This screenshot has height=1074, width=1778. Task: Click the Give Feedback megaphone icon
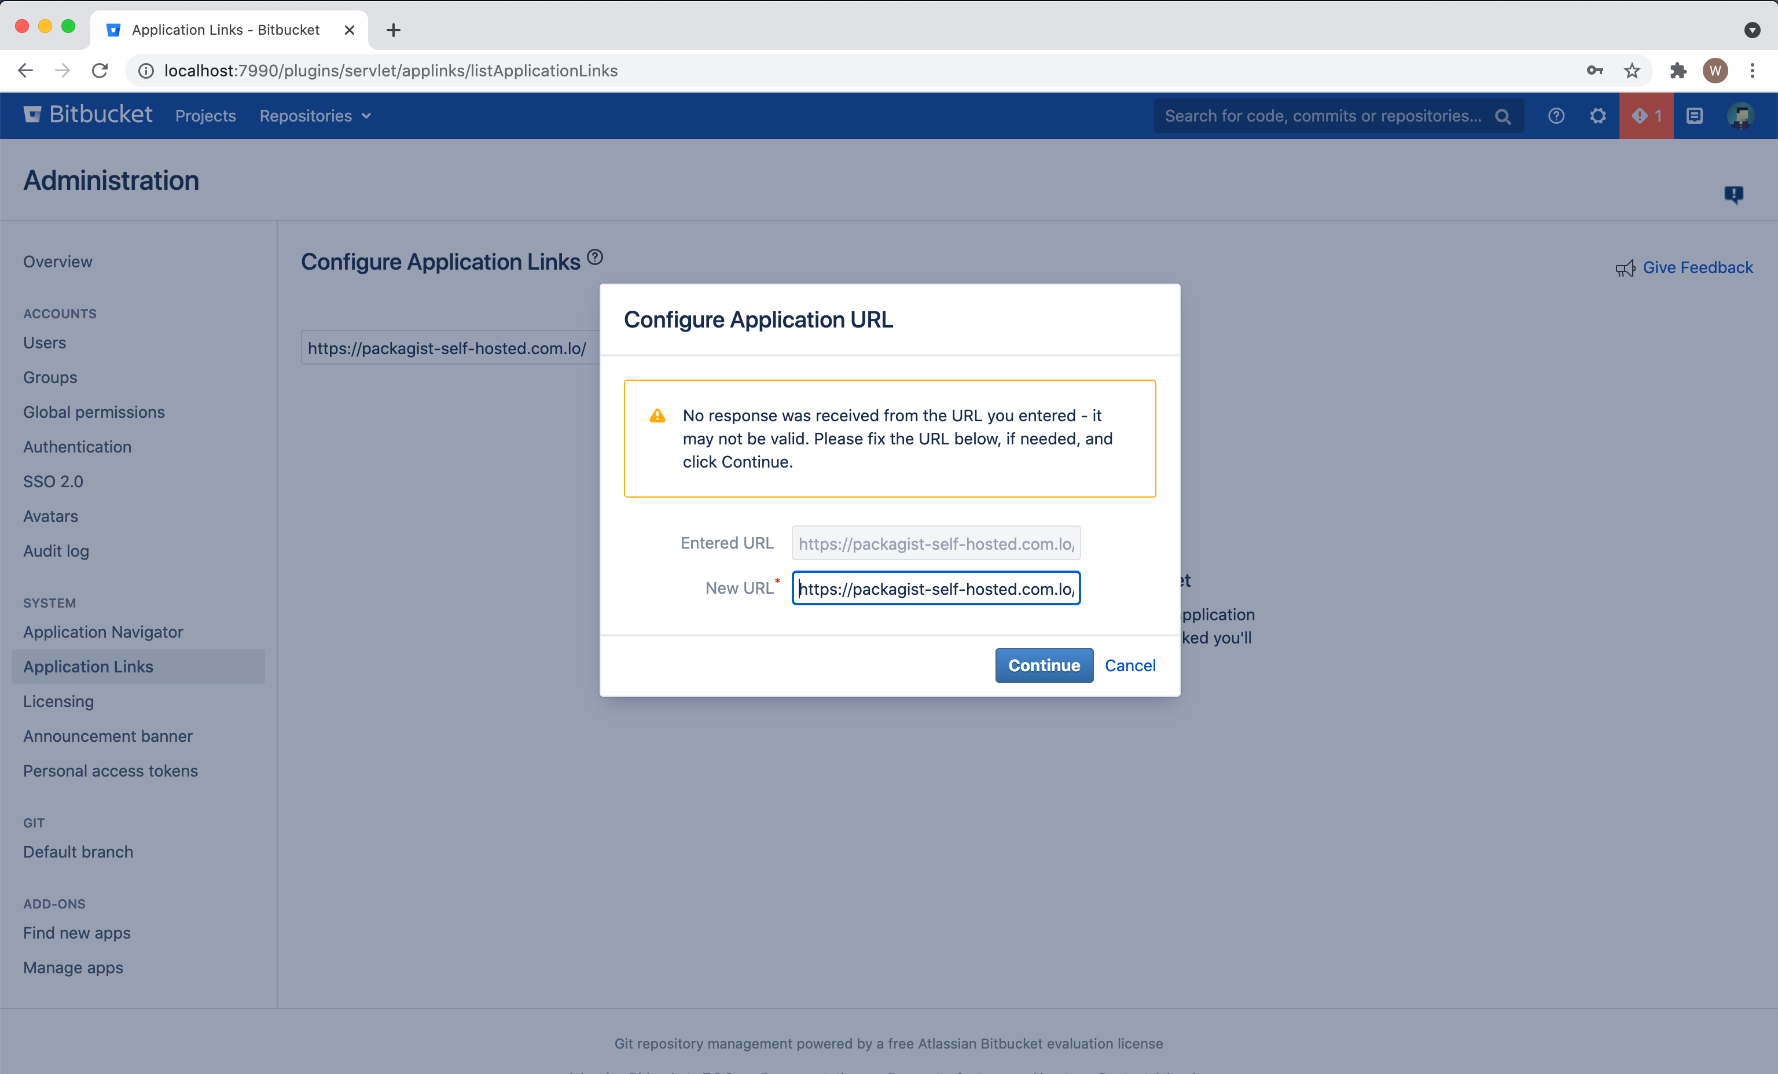[x=1626, y=267]
